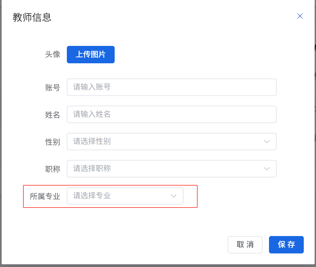Click into the 请输入姓名 name field
Screen dimensions: 316x267
(x=171, y=114)
